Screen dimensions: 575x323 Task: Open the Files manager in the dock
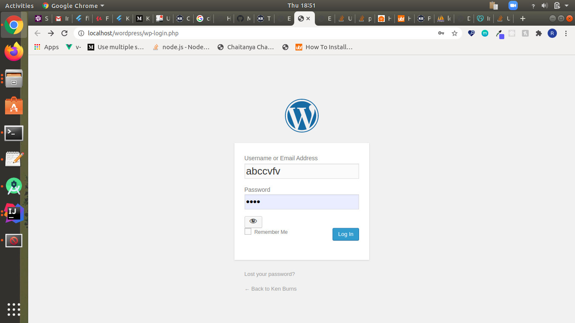click(14, 79)
